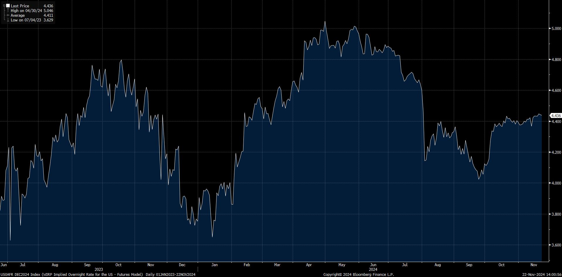The image size is (562, 277).
Task: Click the 4.400 y-axis label
Action: click(556, 121)
